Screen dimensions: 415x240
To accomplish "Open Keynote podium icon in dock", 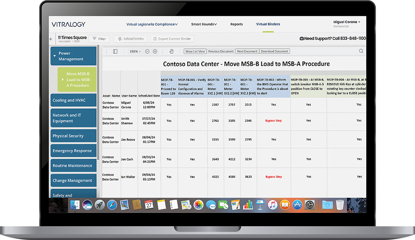I will click(260, 205).
